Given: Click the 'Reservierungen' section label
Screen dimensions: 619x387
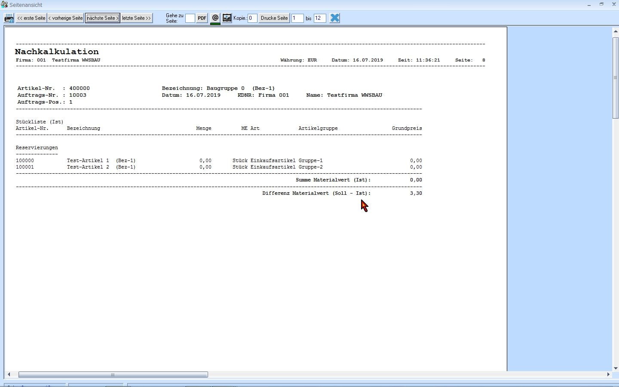Looking at the screenshot, I should [x=37, y=147].
